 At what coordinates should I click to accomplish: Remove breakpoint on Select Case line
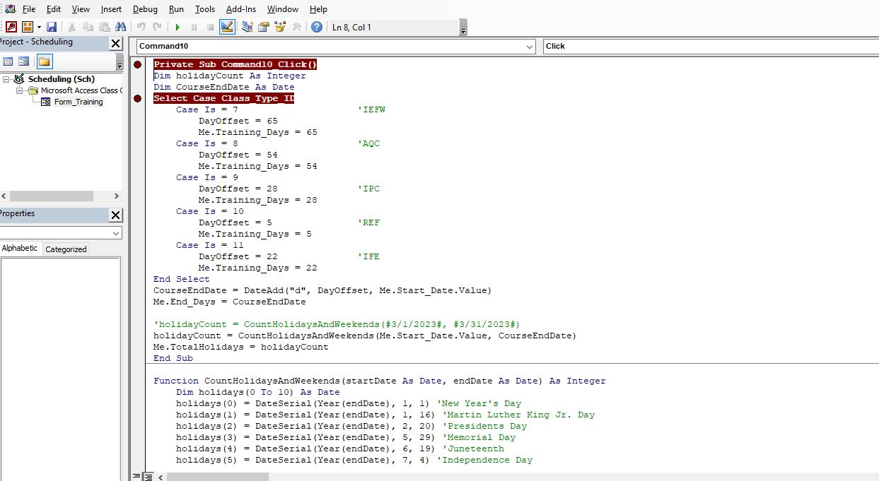tap(137, 98)
